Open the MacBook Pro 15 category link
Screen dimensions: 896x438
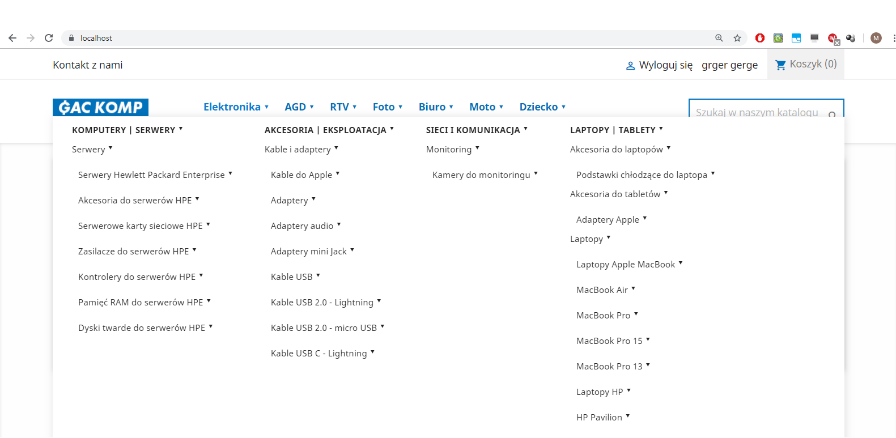(609, 341)
